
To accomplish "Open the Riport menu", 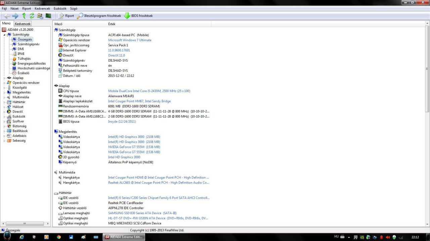I will [x=27, y=8].
